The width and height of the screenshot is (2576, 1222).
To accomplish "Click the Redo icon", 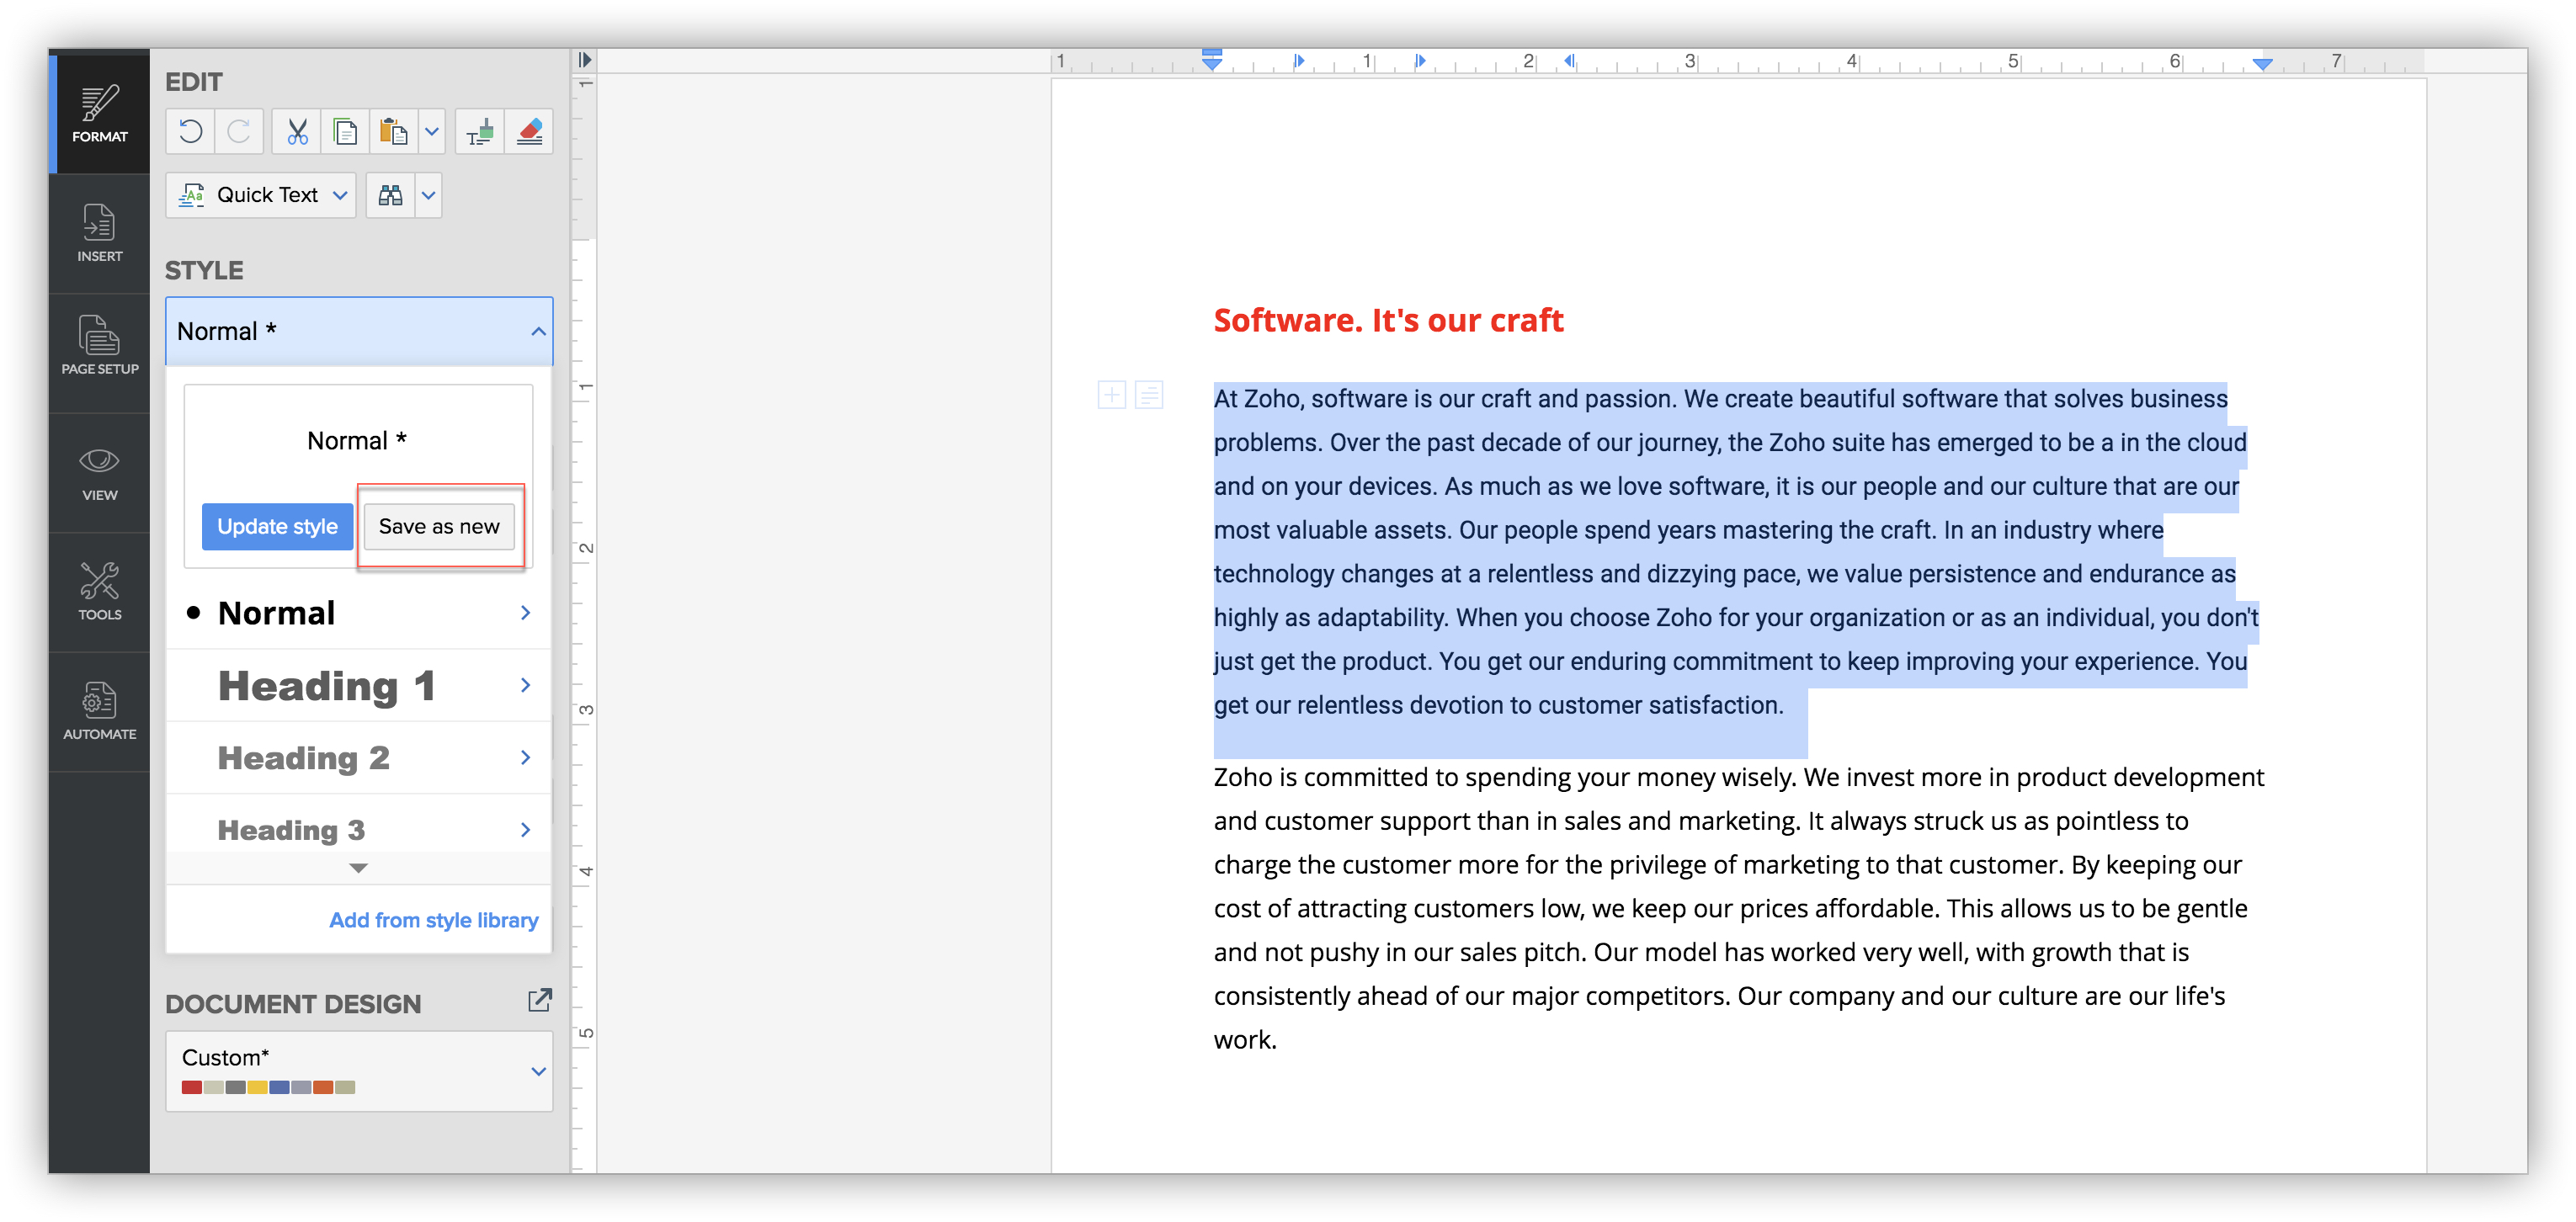I will 239,131.
